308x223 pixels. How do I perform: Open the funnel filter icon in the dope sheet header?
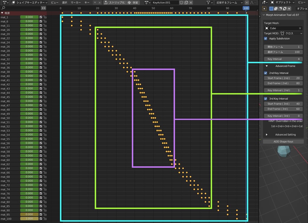[208, 2]
